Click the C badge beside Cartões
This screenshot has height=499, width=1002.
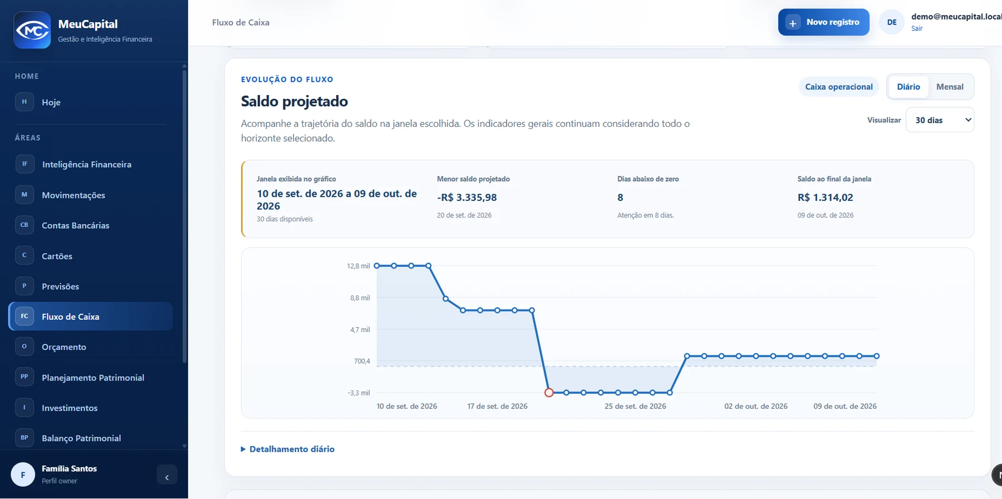pyautogui.click(x=24, y=255)
